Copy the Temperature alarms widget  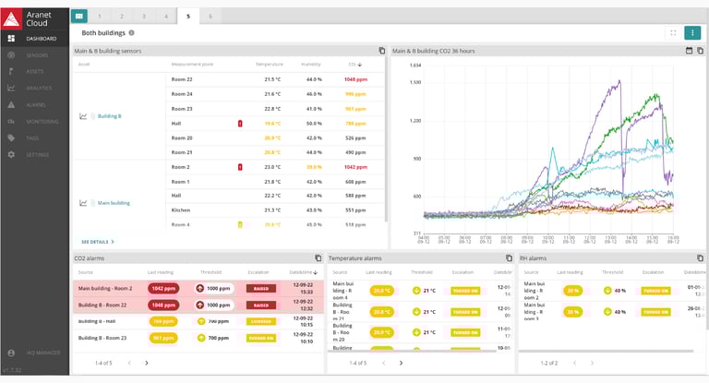510,258
